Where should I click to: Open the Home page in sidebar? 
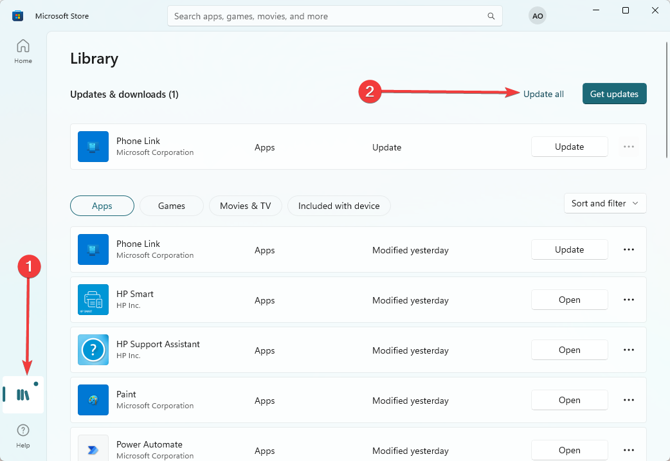[23, 51]
